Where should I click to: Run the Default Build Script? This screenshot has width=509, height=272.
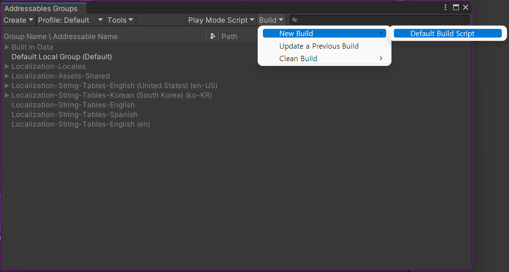click(x=448, y=33)
